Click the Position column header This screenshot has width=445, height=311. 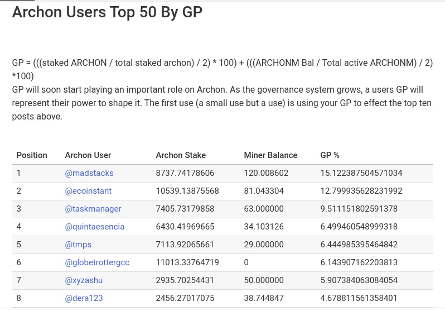click(x=32, y=155)
